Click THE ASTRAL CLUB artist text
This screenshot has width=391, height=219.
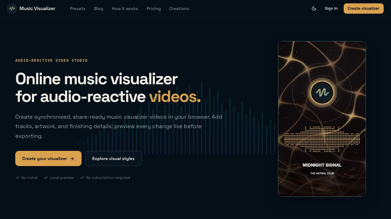(322, 173)
